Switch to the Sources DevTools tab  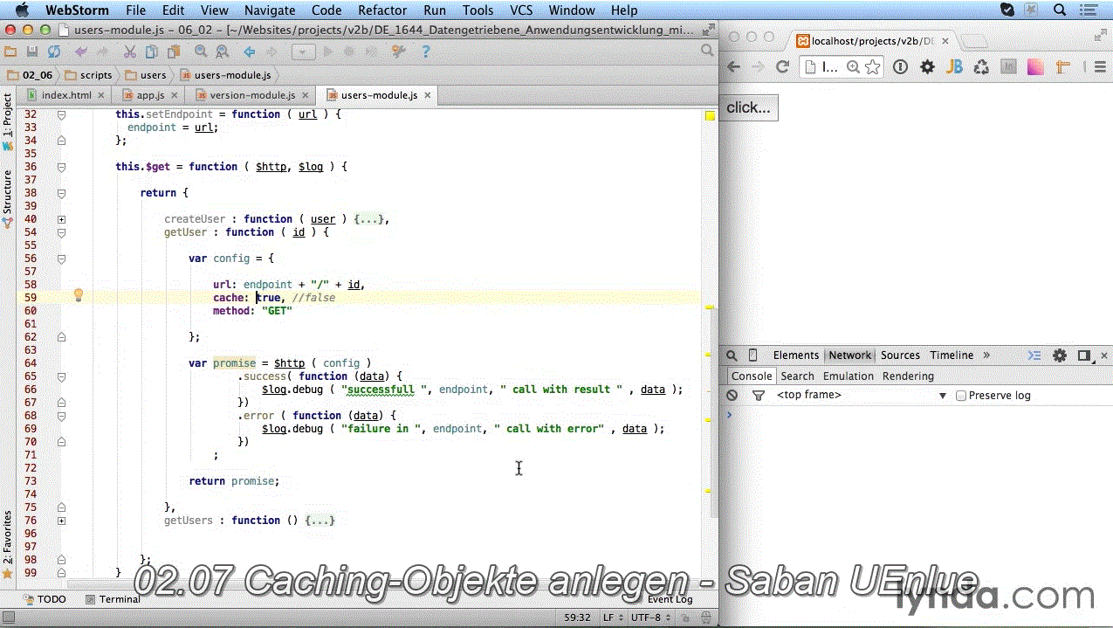(x=900, y=355)
